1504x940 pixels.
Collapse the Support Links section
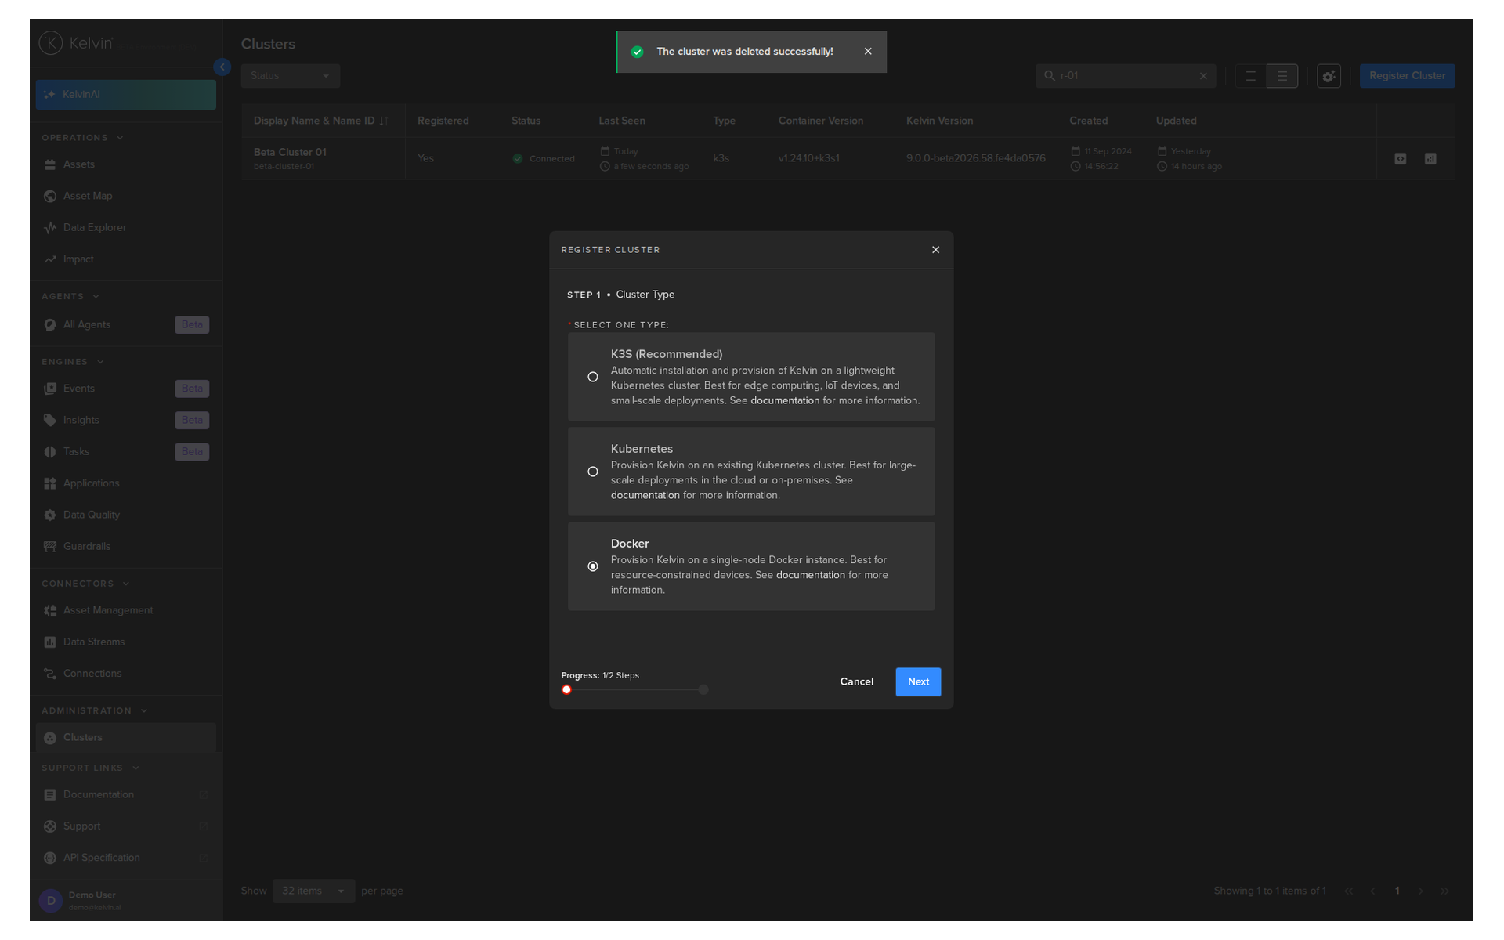coord(136,768)
